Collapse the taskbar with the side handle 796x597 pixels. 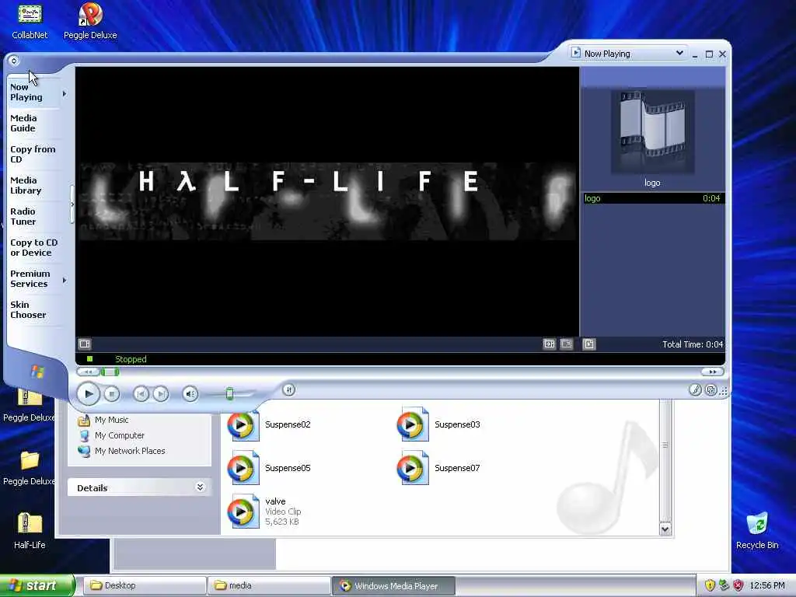click(72, 204)
